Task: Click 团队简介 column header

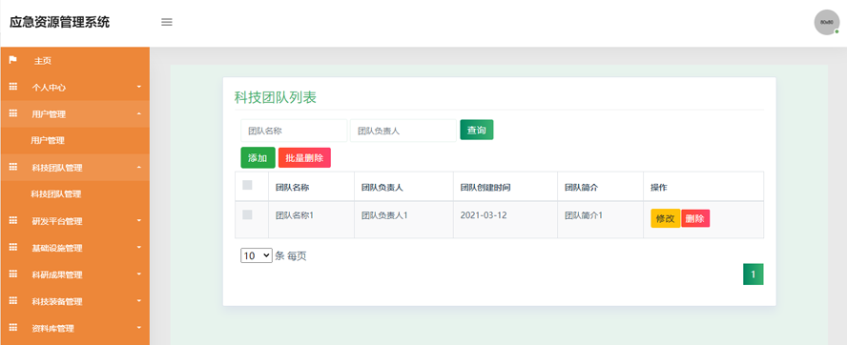Action: tap(581, 188)
